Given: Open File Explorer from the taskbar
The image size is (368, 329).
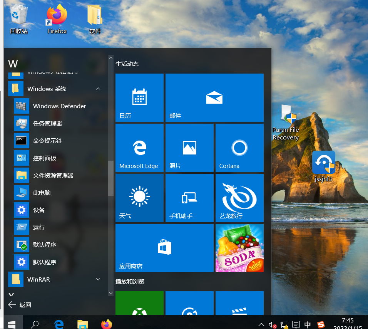Looking at the screenshot, I should pyautogui.click(x=83, y=324).
